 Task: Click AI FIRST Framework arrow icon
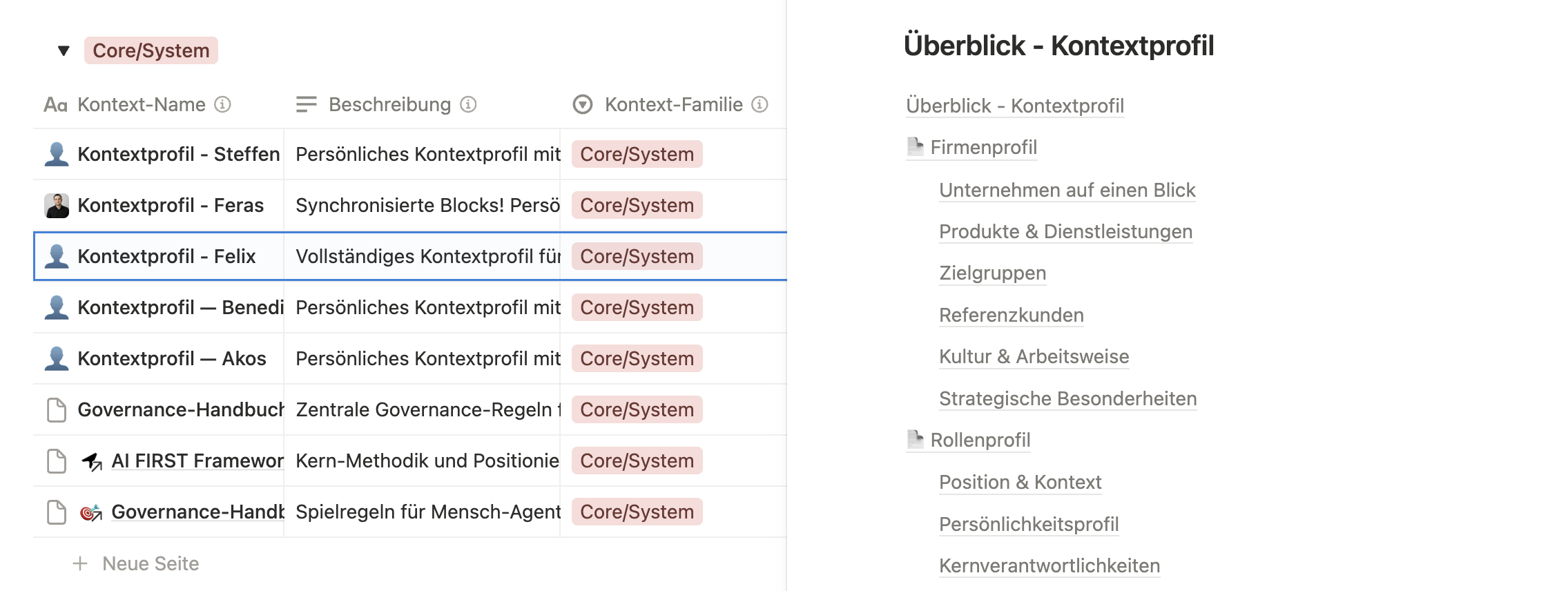pyautogui.click(x=92, y=461)
